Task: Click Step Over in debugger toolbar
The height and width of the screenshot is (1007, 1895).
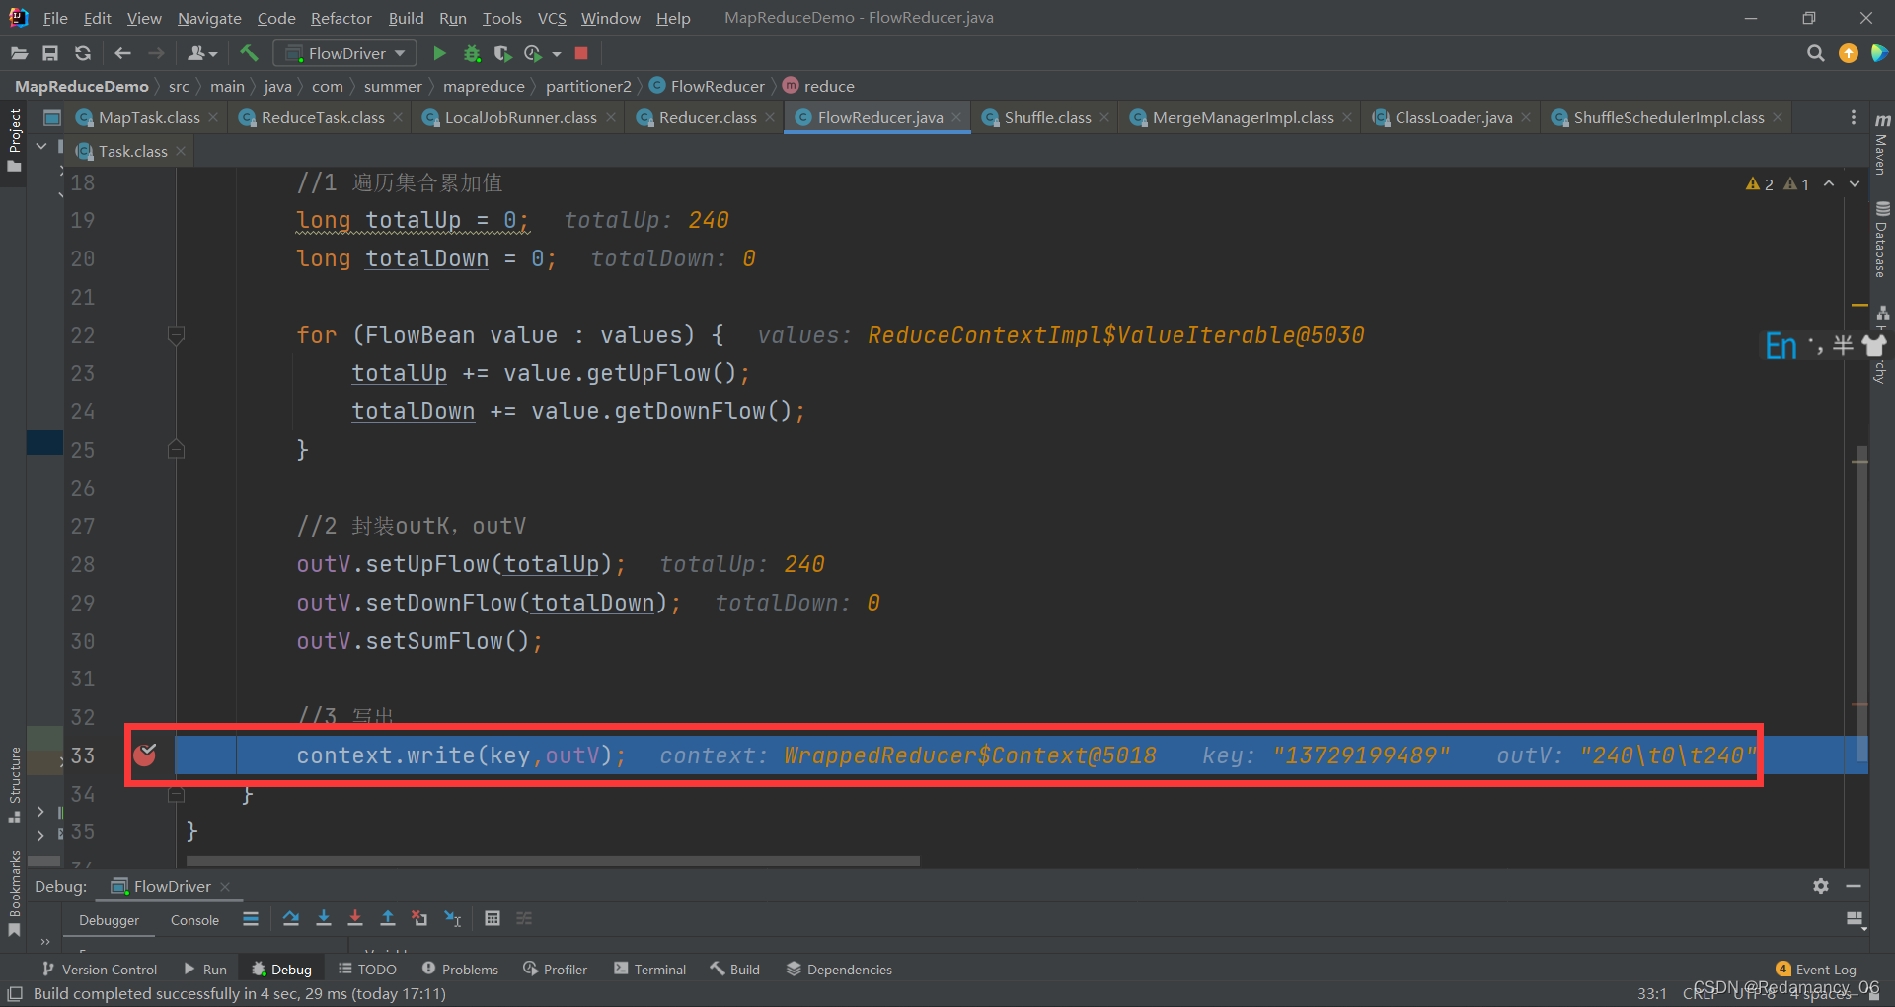Action: 290,918
